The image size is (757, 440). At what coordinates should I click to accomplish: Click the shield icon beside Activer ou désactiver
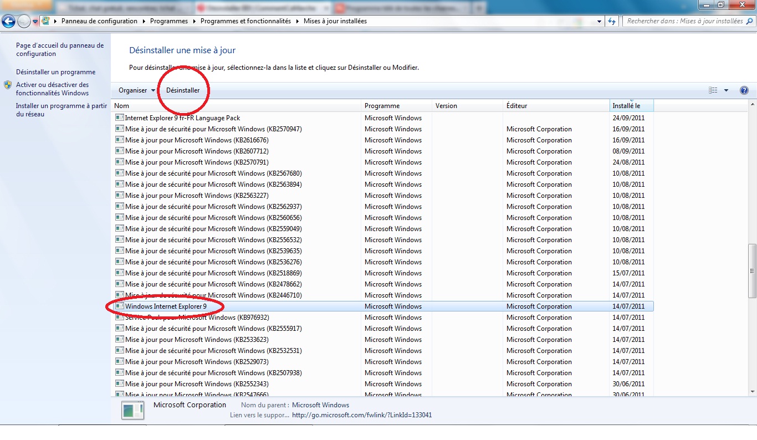(8, 85)
